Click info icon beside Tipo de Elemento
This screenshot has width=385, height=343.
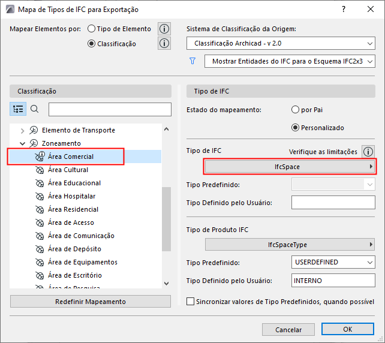coord(164,29)
